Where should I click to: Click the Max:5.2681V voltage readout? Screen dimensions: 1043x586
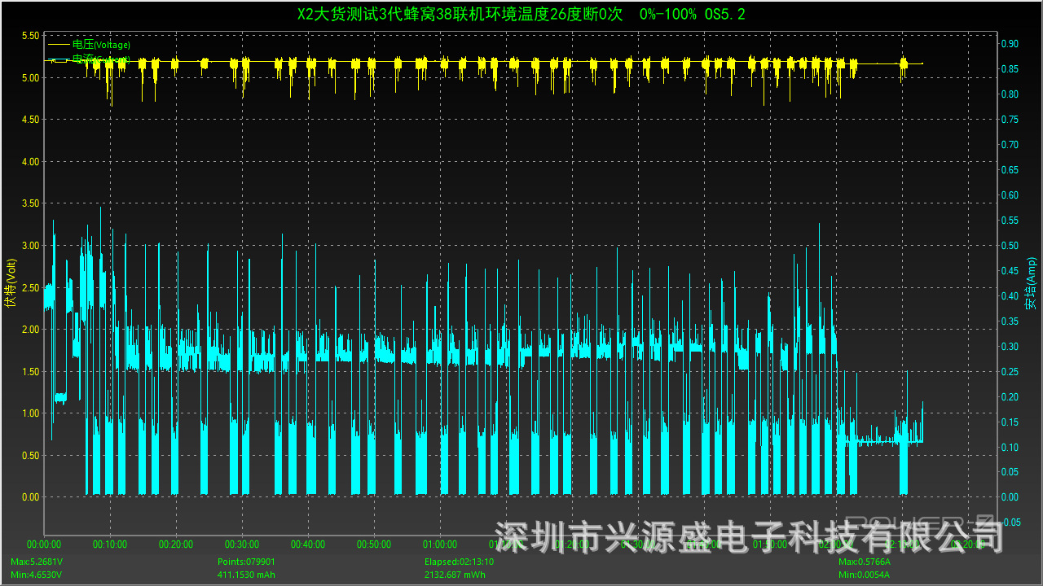[37, 562]
